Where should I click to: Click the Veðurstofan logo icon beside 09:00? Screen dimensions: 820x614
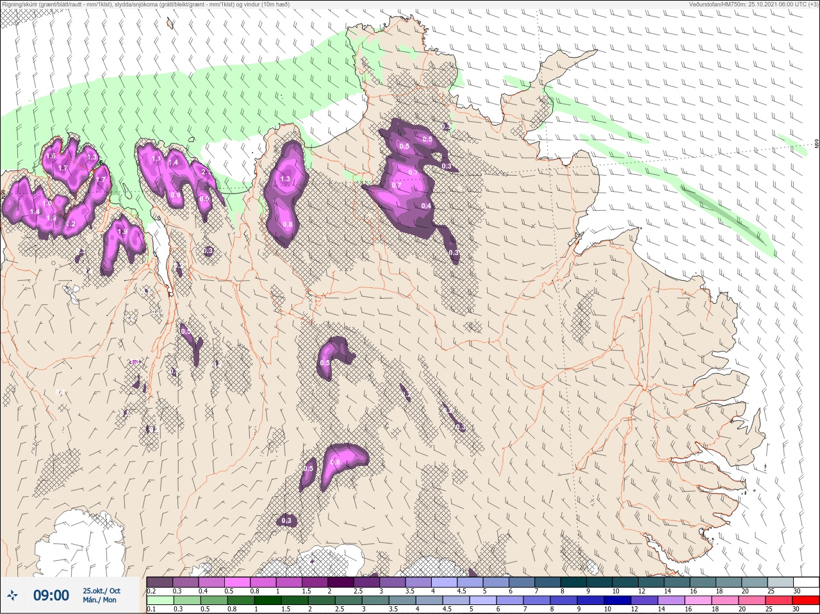(x=13, y=595)
